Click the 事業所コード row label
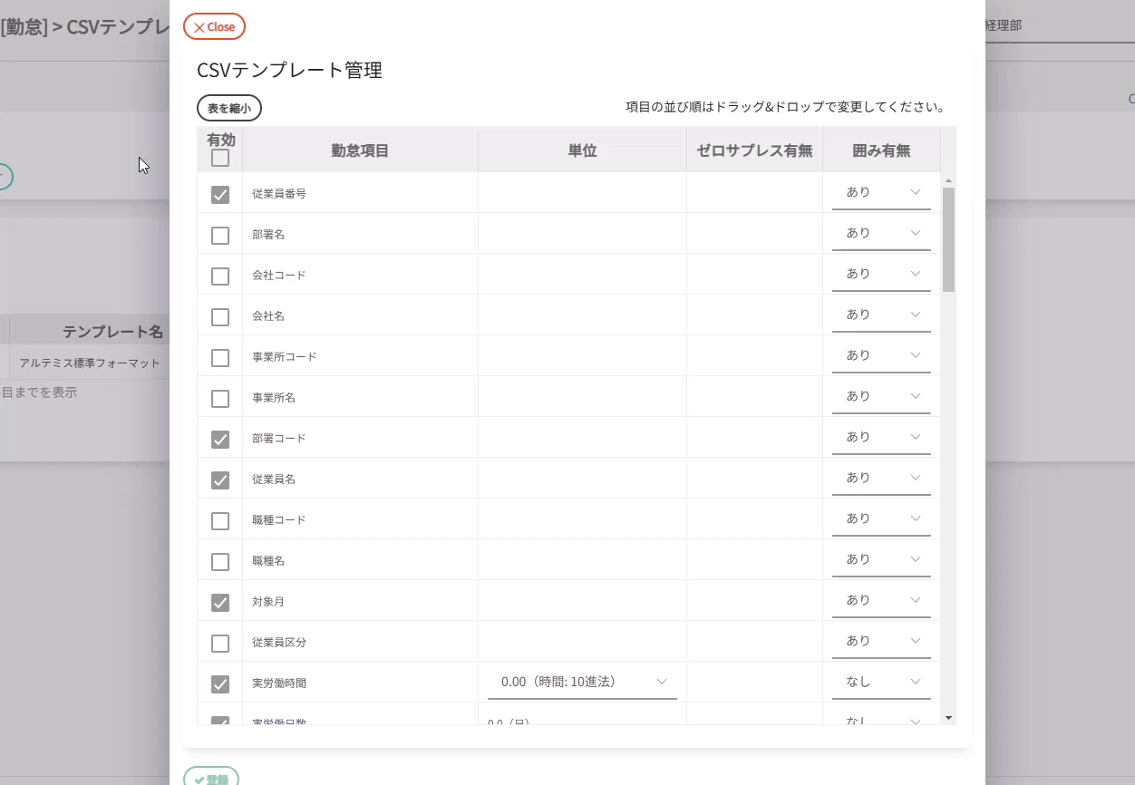Image resolution: width=1135 pixels, height=785 pixels. point(285,357)
